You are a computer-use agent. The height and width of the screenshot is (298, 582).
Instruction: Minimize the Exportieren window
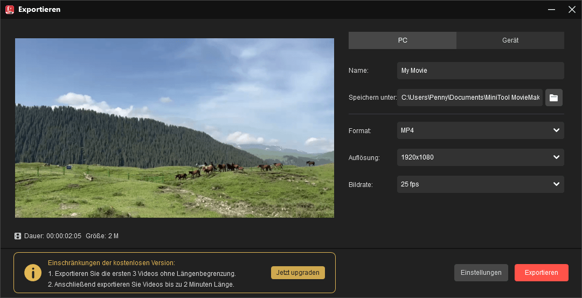552,10
